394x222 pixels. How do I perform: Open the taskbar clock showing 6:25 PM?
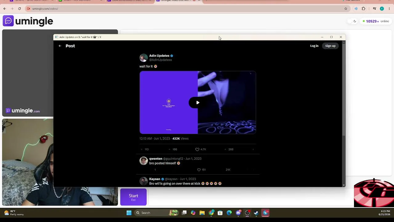[384, 213]
